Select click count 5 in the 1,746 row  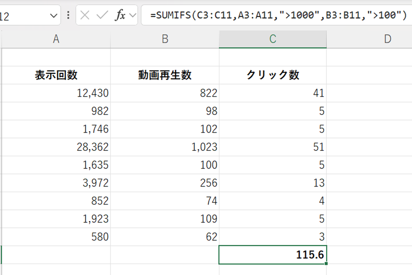point(273,129)
